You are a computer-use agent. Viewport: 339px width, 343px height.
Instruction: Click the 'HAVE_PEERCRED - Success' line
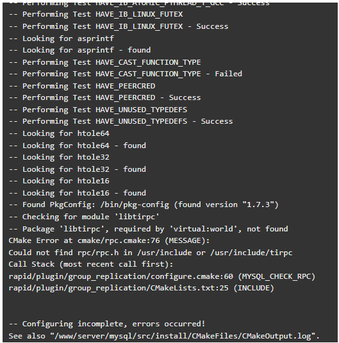104,97
